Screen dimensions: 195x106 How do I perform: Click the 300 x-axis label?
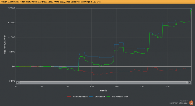167,86
